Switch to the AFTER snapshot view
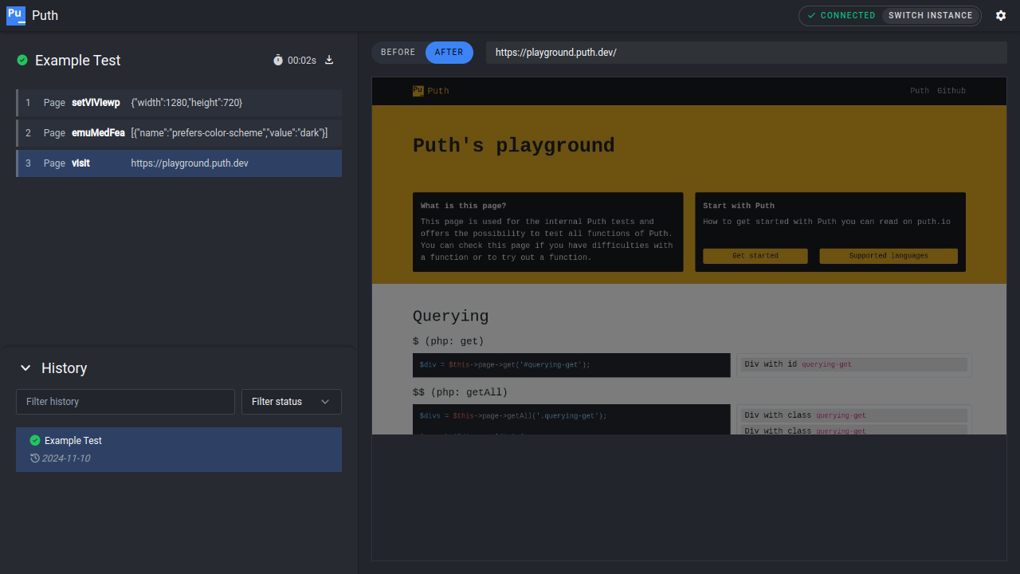The width and height of the screenshot is (1020, 574). (x=449, y=52)
